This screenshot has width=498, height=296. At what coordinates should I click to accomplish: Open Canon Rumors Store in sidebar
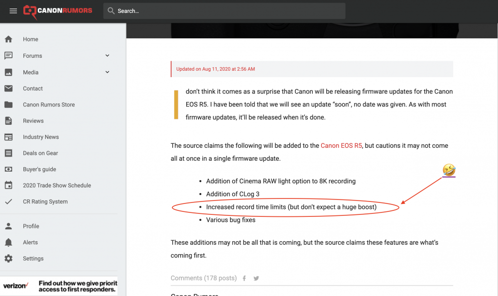click(49, 105)
